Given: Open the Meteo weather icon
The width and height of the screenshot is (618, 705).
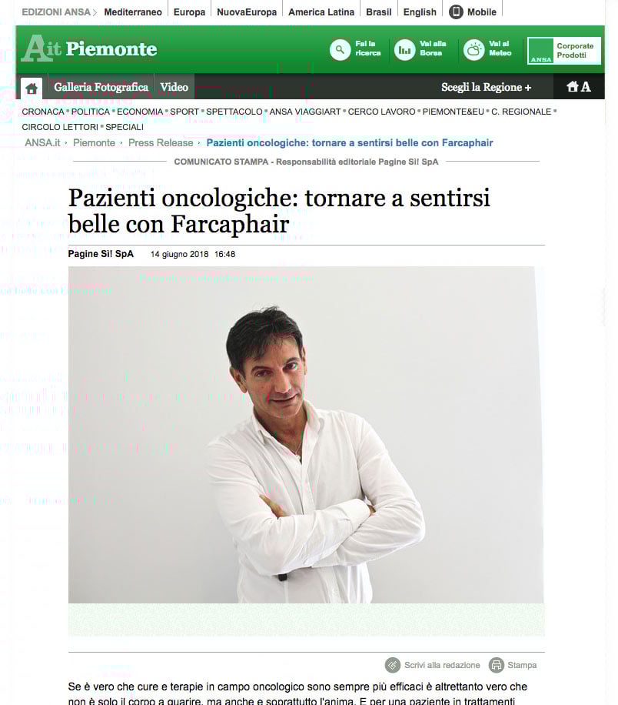Looking at the screenshot, I should tap(473, 49).
